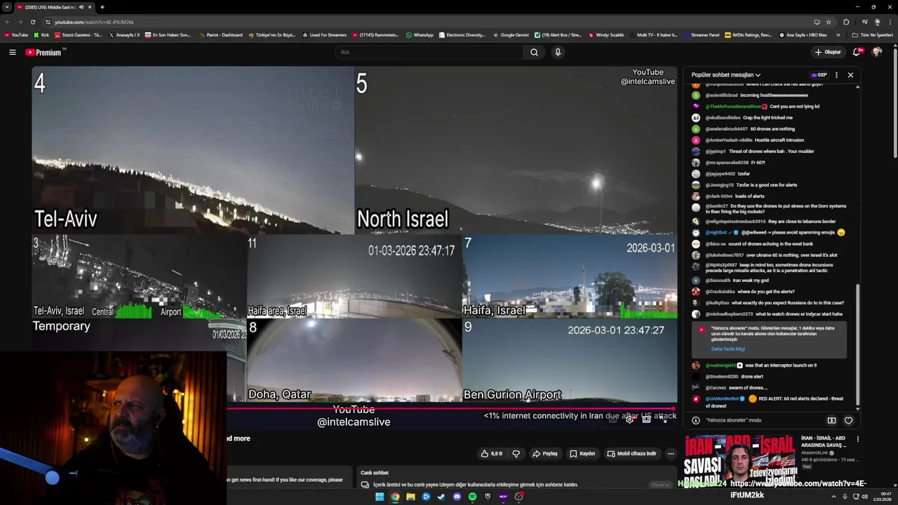Open Epic Games launcher from taskbar
This screenshot has height=505, width=898.
coord(488,497)
